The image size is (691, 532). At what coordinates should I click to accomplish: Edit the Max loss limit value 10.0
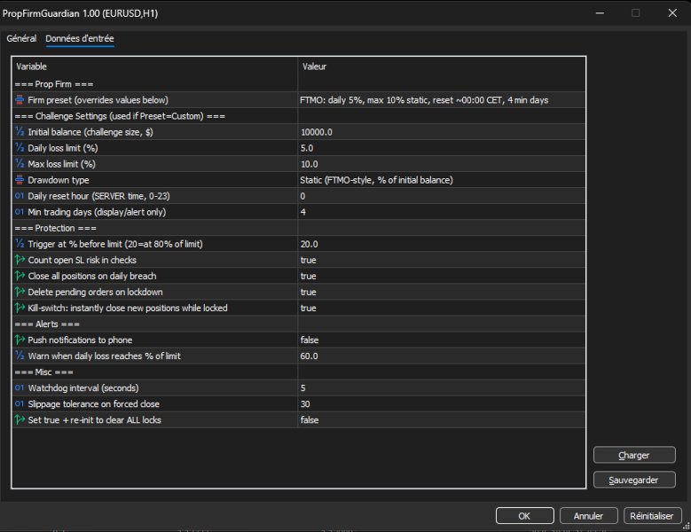442,164
